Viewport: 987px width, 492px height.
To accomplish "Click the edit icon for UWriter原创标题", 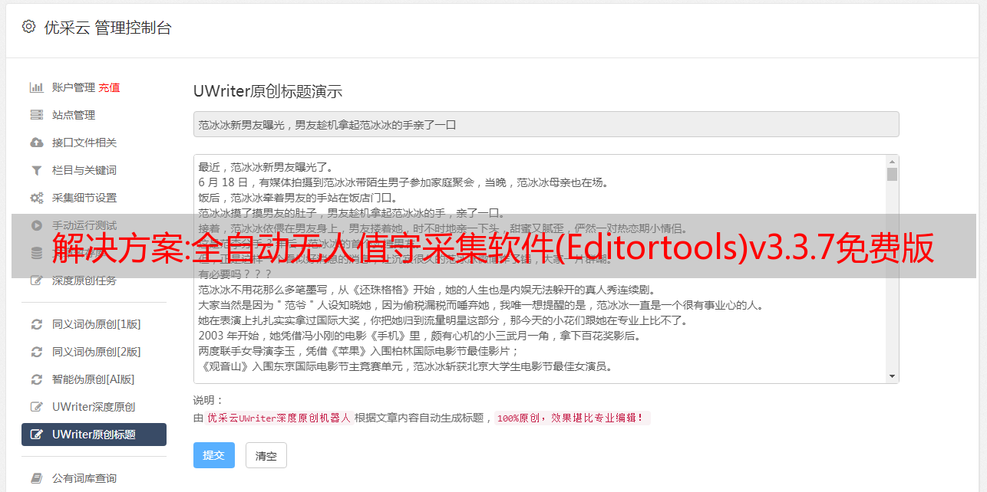I will point(36,435).
